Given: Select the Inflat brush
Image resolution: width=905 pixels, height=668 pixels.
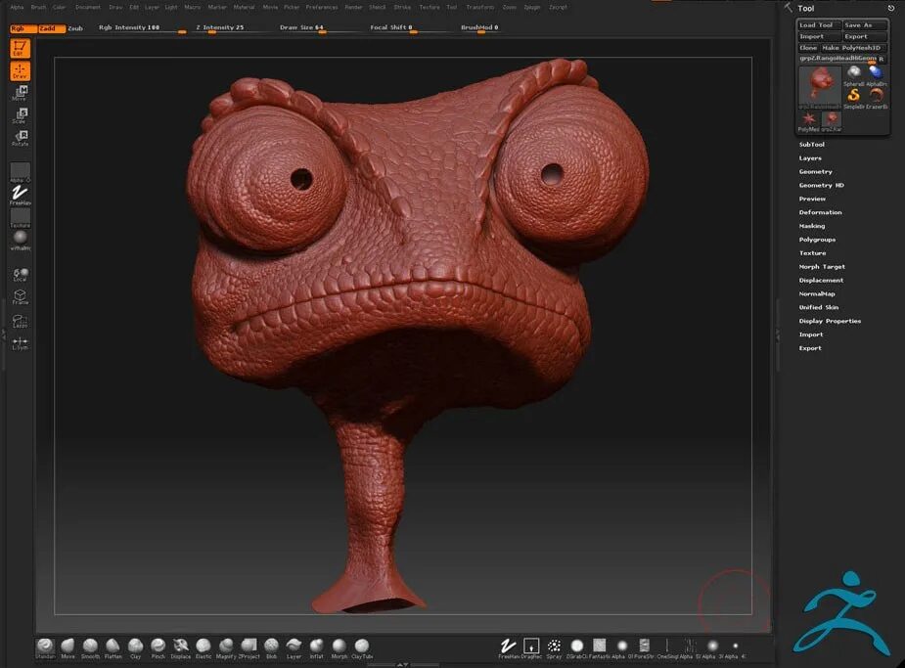Looking at the screenshot, I should pyautogui.click(x=316, y=646).
